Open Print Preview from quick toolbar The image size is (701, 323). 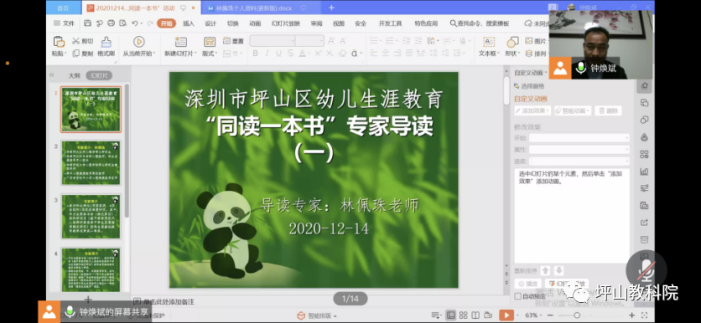122,23
